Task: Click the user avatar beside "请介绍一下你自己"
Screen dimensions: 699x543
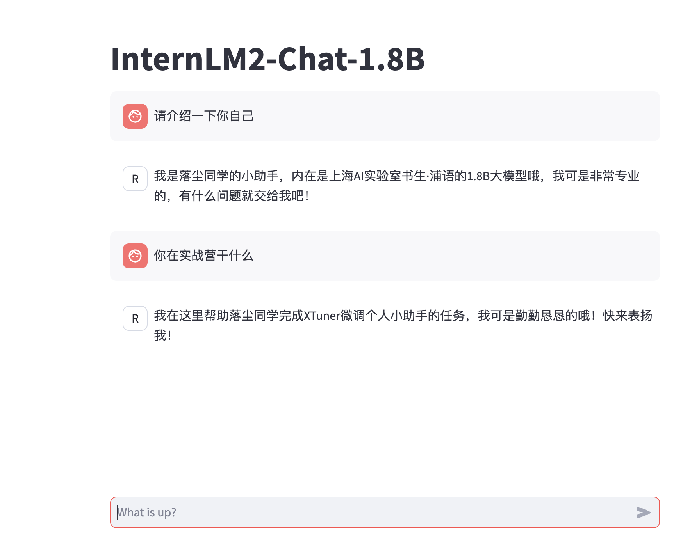Action: [135, 116]
